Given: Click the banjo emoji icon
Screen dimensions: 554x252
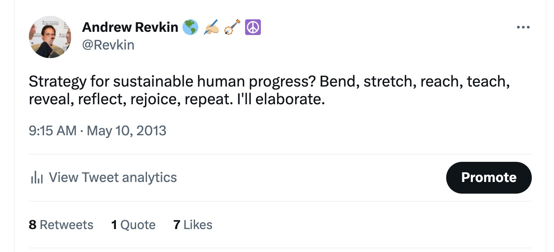Looking at the screenshot, I should [x=232, y=27].
